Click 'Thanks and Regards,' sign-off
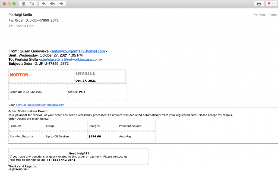 pyautogui.click(x=23, y=166)
